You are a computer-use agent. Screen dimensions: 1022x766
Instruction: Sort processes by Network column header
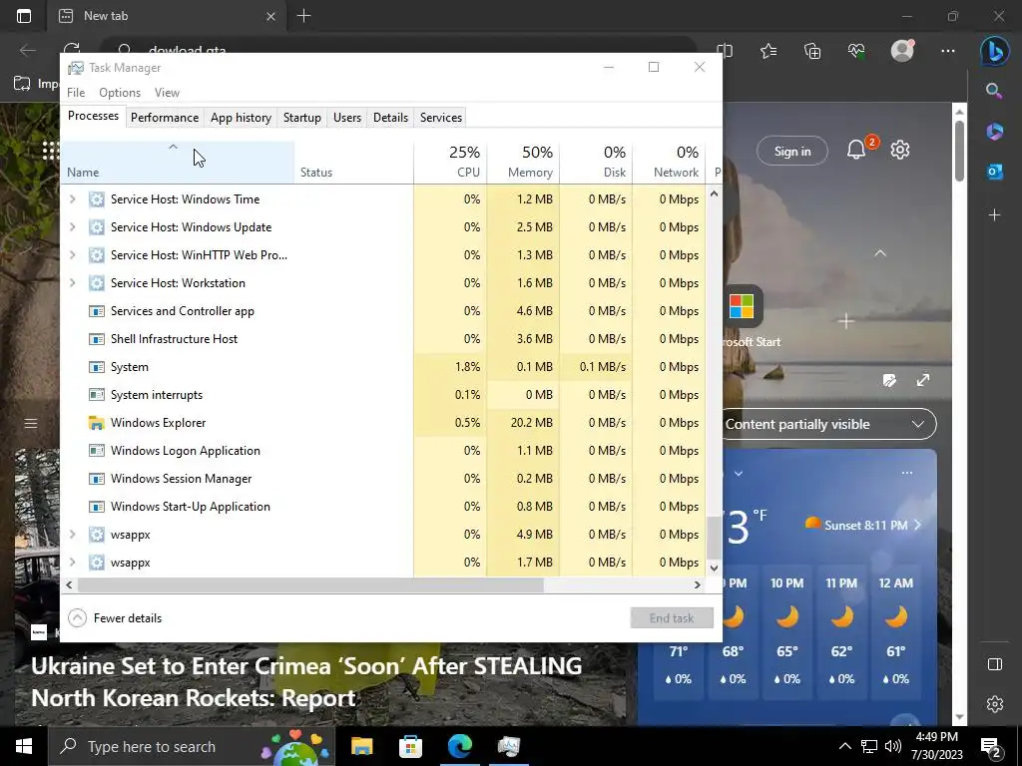(x=669, y=163)
